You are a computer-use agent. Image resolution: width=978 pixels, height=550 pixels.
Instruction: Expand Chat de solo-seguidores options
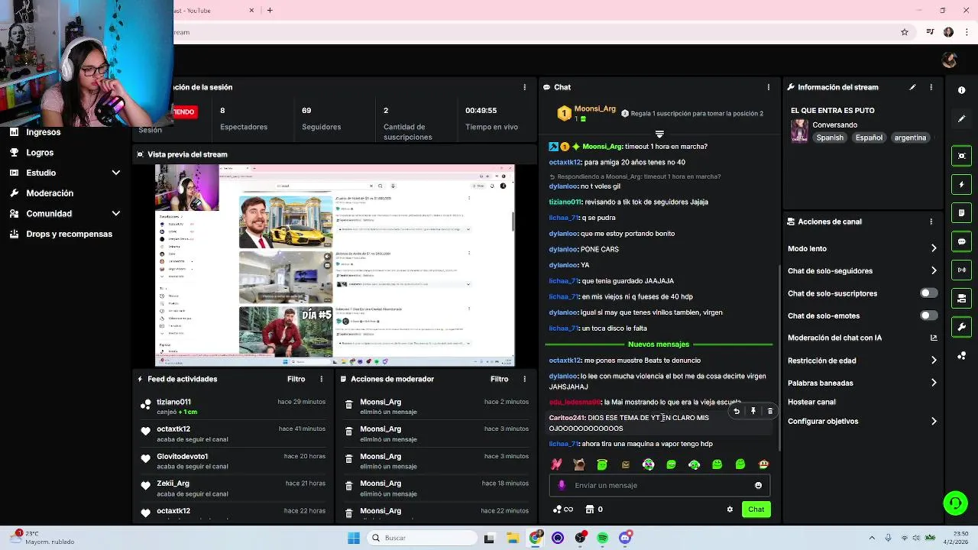934,270
